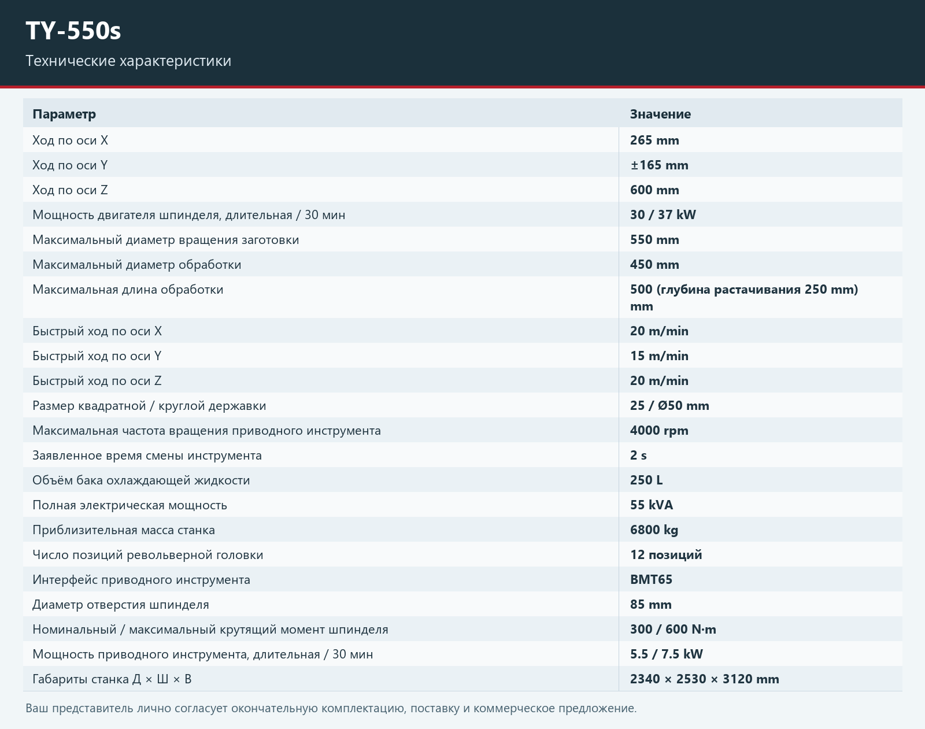Click 'Объём бака охлаждающей жидкости' label
The image size is (925, 729).
(x=141, y=480)
